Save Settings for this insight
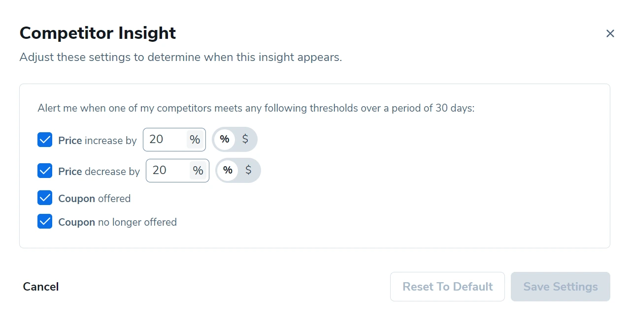Image resolution: width=631 pixels, height=324 pixels. click(x=560, y=287)
